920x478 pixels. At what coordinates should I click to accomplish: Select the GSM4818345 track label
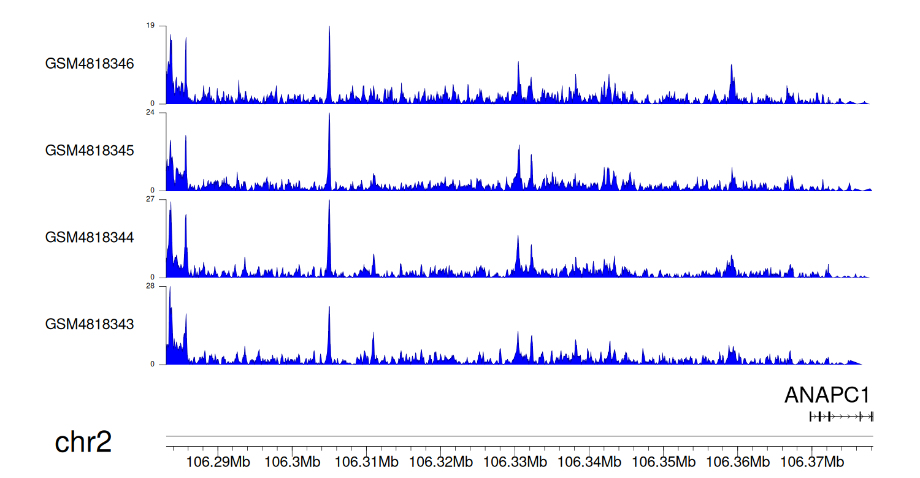[90, 151]
